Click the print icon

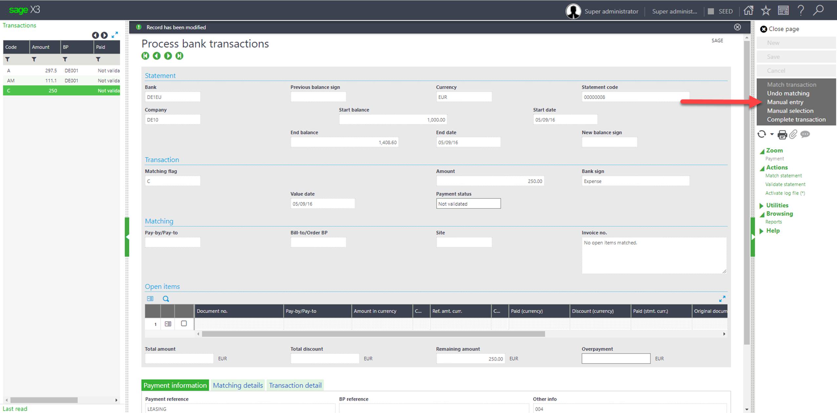[x=782, y=134]
